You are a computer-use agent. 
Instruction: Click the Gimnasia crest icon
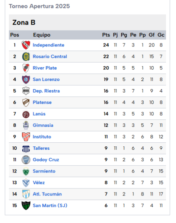[x=26, y=125]
